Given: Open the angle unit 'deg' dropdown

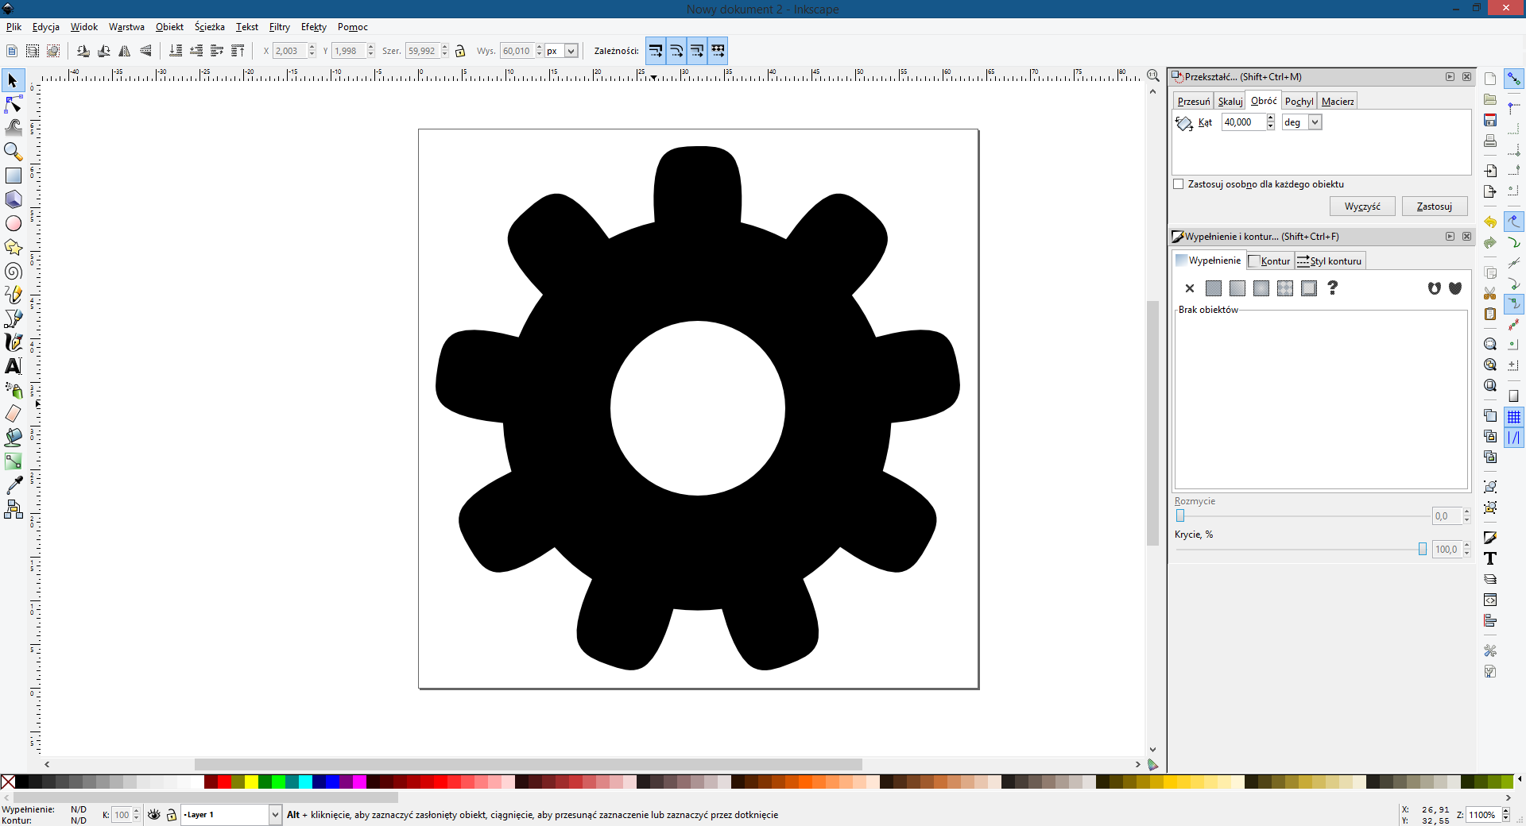Looking at the screenshot, I should pyautogui.click(x=1315, y=122).
